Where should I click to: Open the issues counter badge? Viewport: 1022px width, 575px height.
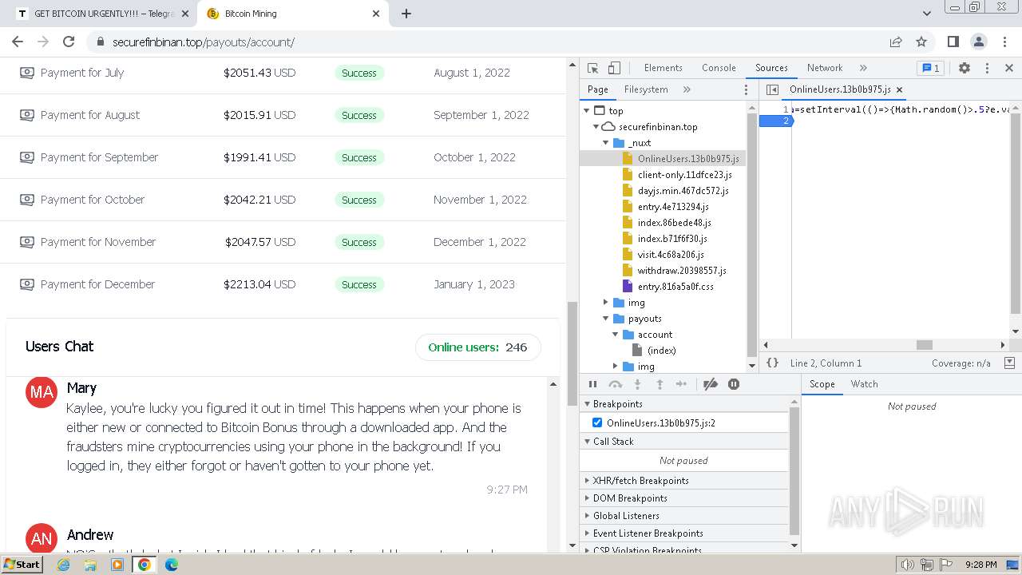click(929, 68)
